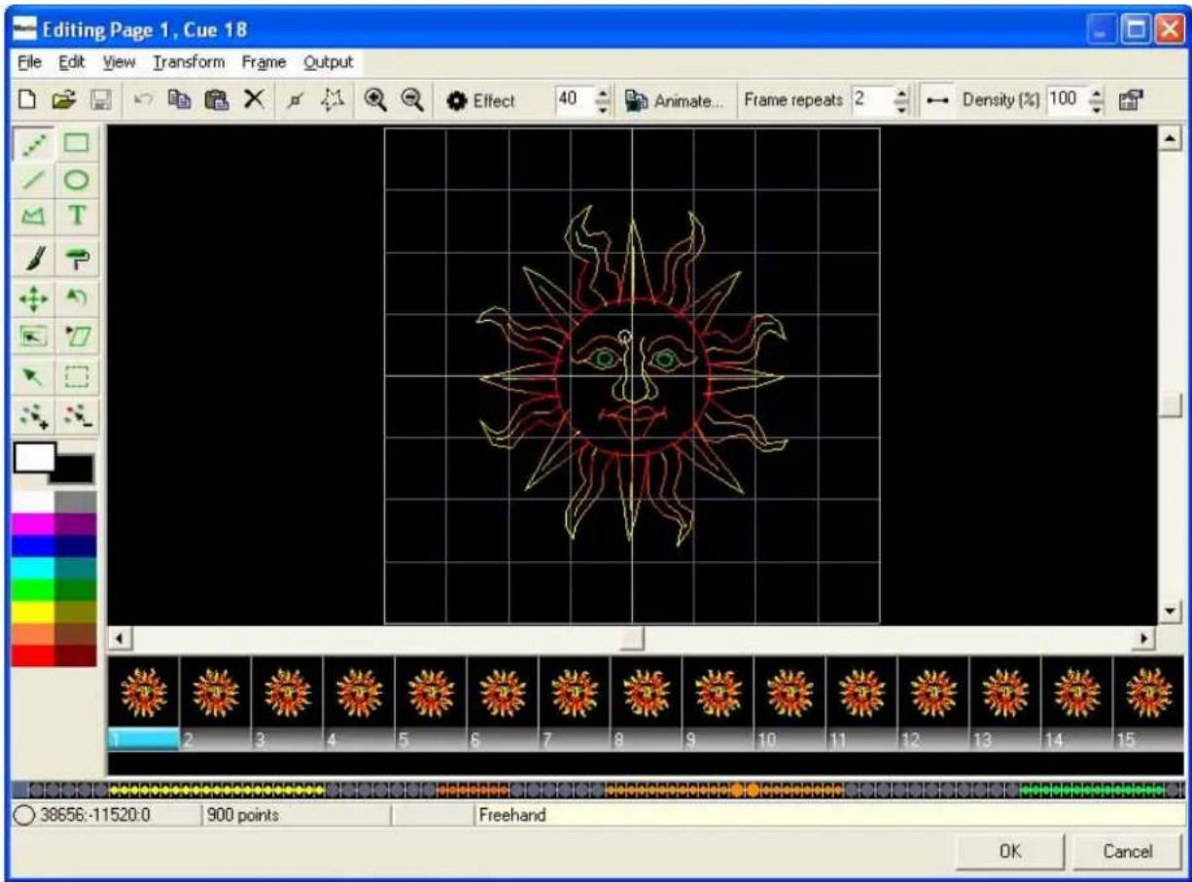Click the single point edit toolbar icon
1192x882 pixels.
pyautogui.click(x=294, y=100)
